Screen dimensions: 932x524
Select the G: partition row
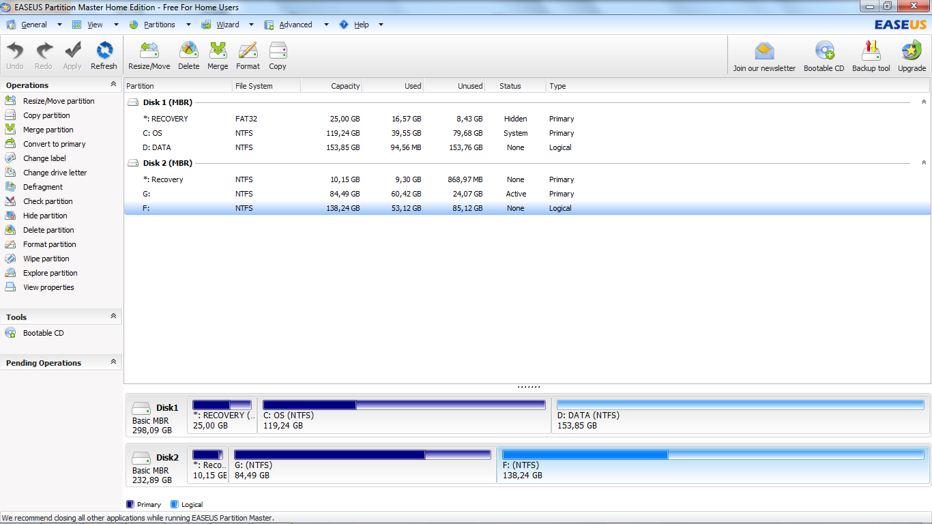click(x=527, y=194)
